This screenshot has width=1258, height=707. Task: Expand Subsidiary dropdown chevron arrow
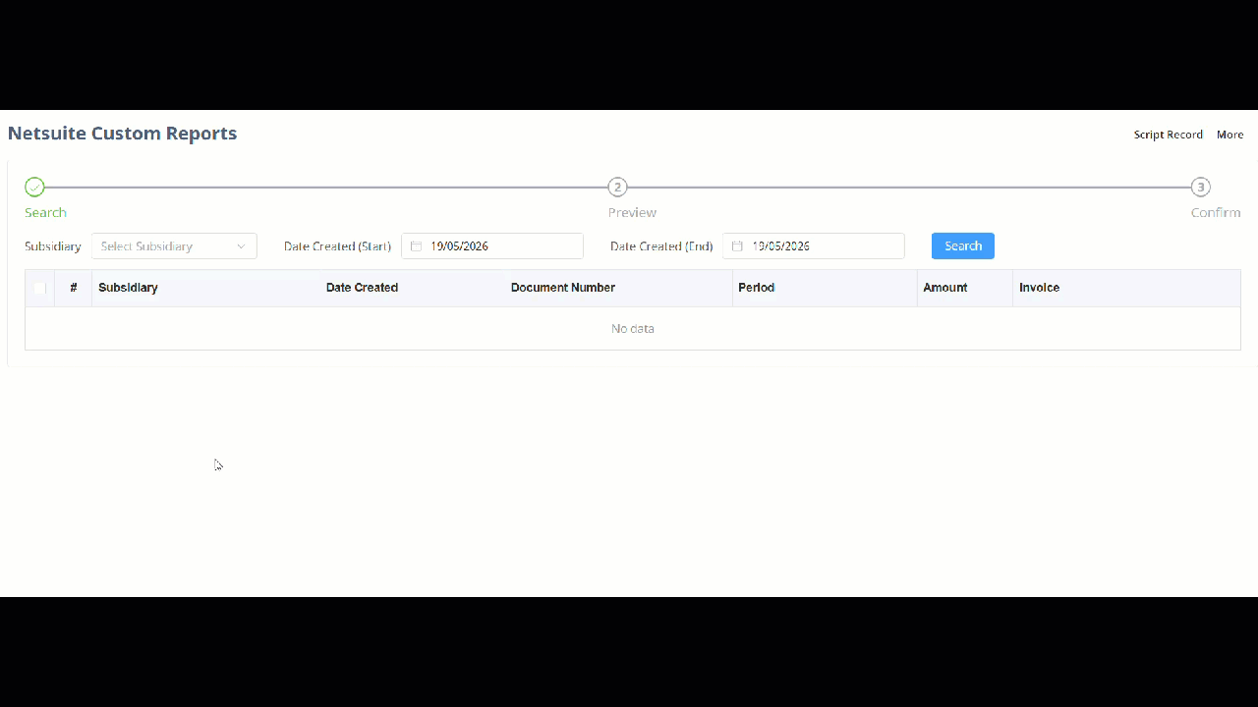[241, 246]
